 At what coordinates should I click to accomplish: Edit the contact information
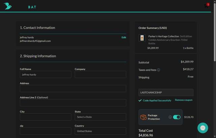tap(124, 37)
